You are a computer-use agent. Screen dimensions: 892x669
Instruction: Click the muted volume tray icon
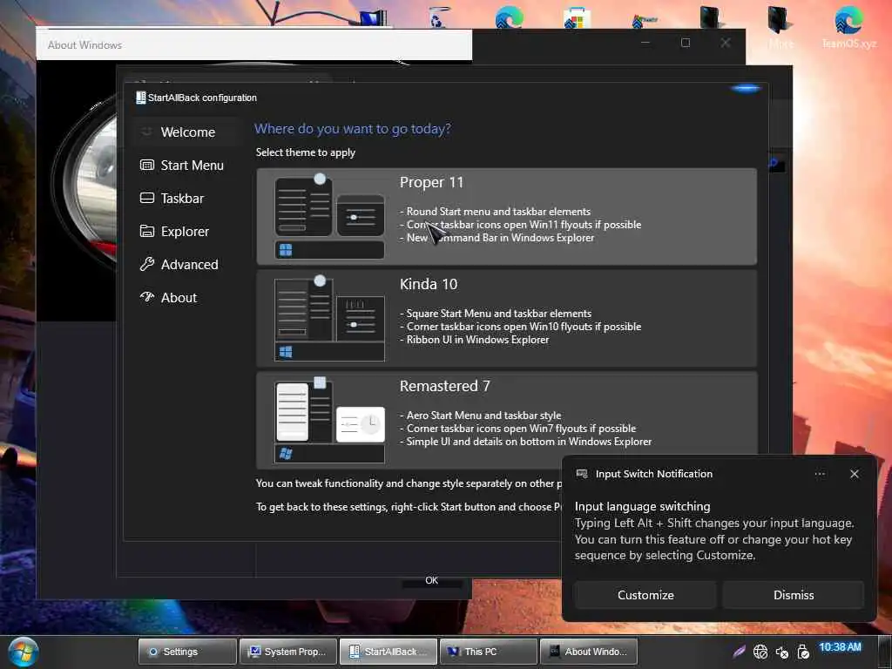point(781,652)
